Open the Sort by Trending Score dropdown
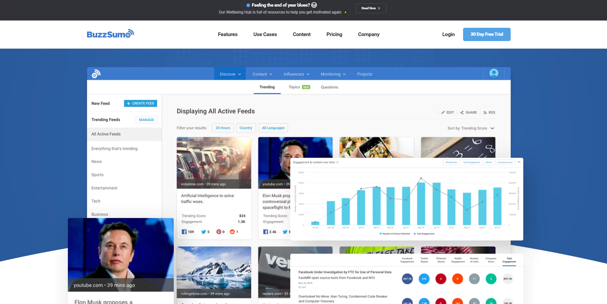This screenshot has width=607, height=304. pos(471,128)
